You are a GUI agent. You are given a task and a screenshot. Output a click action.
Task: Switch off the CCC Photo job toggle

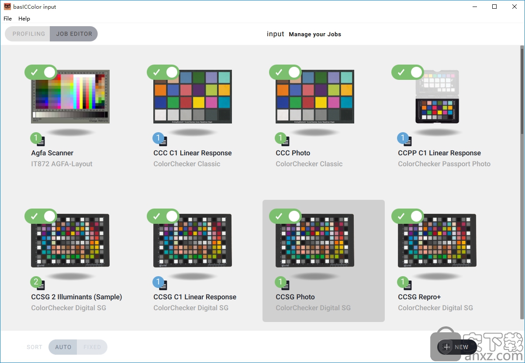tap(286, 72)
